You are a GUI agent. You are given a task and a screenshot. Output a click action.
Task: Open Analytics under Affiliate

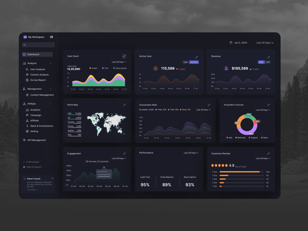pos(35,110)
